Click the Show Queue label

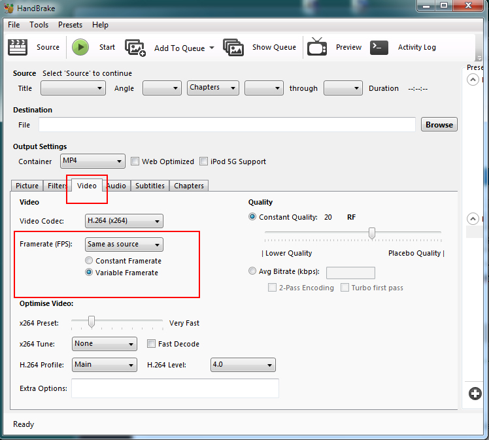tap(274, 47)
